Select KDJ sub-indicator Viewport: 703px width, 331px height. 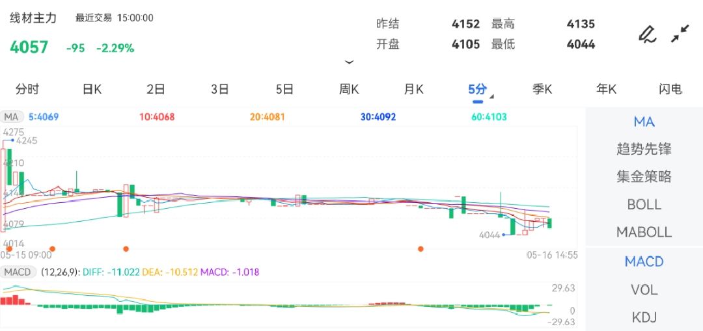coord(644,317)
